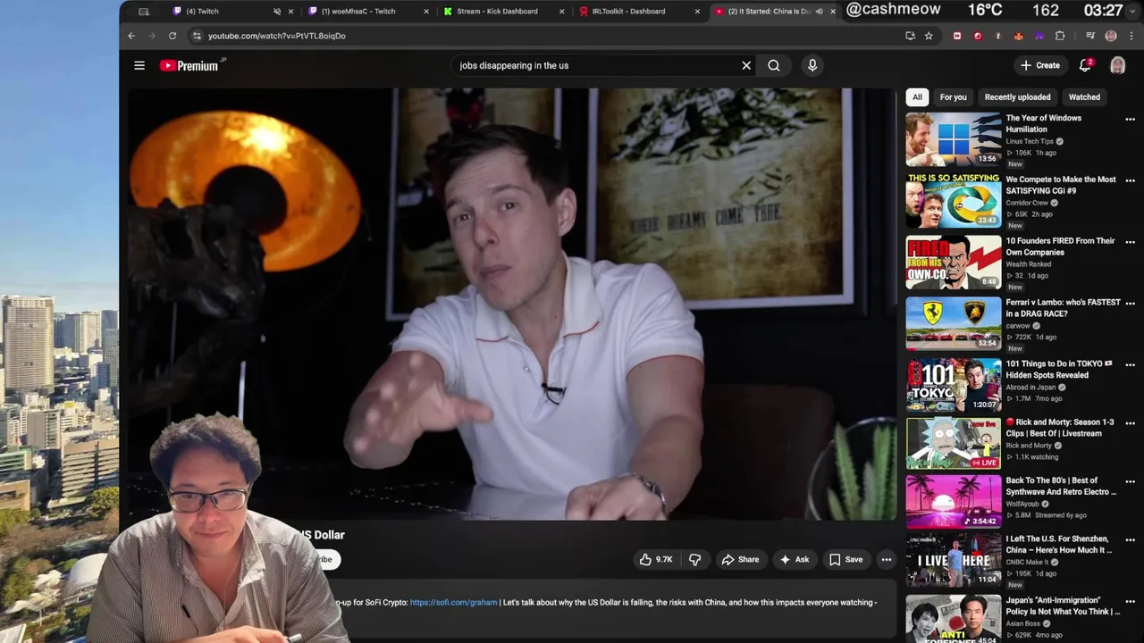Image resolution: width=1144 pixels, height=643 pixels.
Task: Open 10 Founders FIRED thumbnail
Action: point(954,263)
